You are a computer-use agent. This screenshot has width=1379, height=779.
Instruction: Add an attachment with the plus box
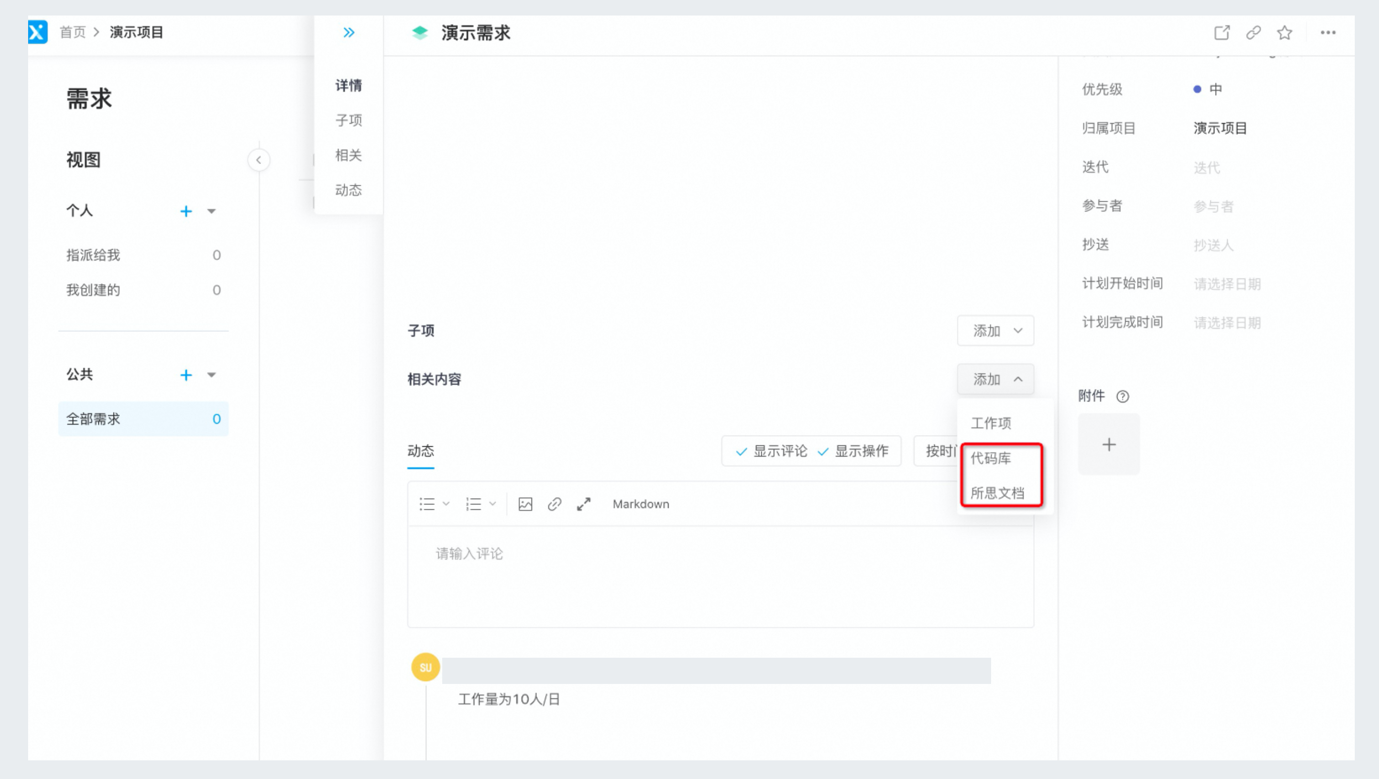coord(1108,444)
